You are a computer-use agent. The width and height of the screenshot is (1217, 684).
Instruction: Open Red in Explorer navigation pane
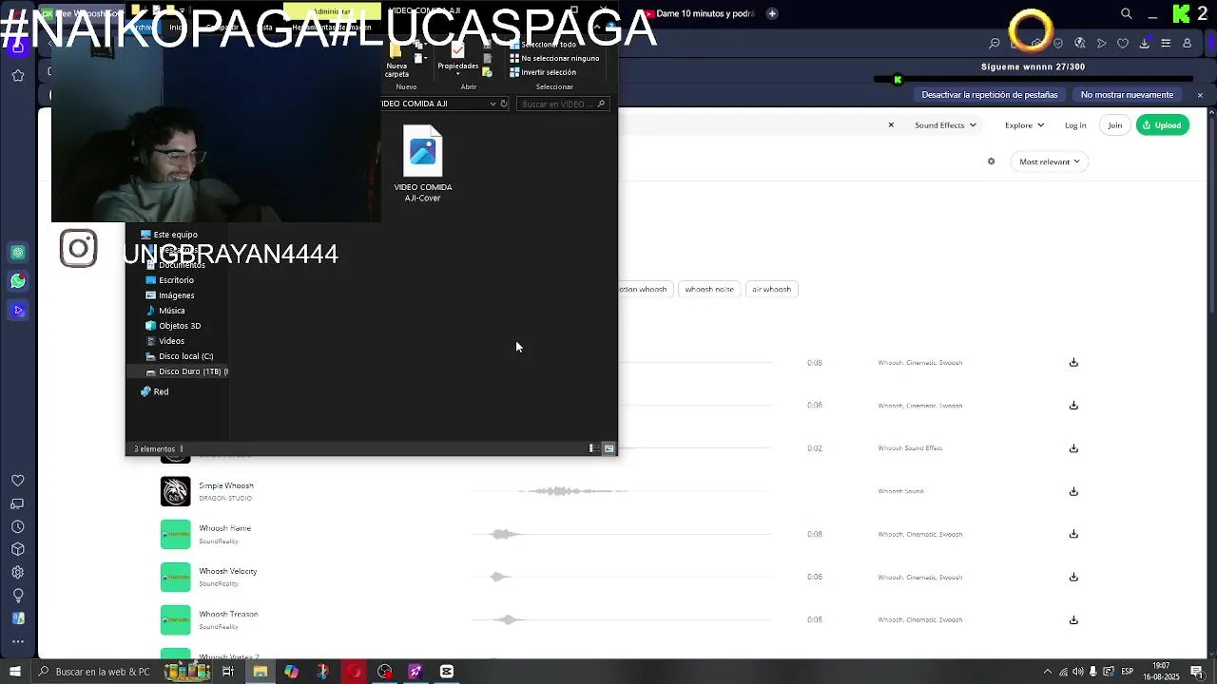tap(154, 391)
